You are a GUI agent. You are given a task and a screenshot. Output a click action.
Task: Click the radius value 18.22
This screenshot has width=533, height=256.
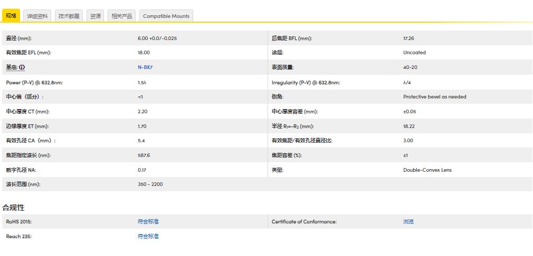click(x=408, y=126)
